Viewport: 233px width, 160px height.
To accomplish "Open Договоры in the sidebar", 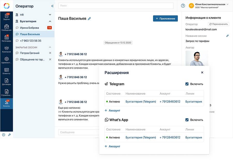I will pos(6,82).
